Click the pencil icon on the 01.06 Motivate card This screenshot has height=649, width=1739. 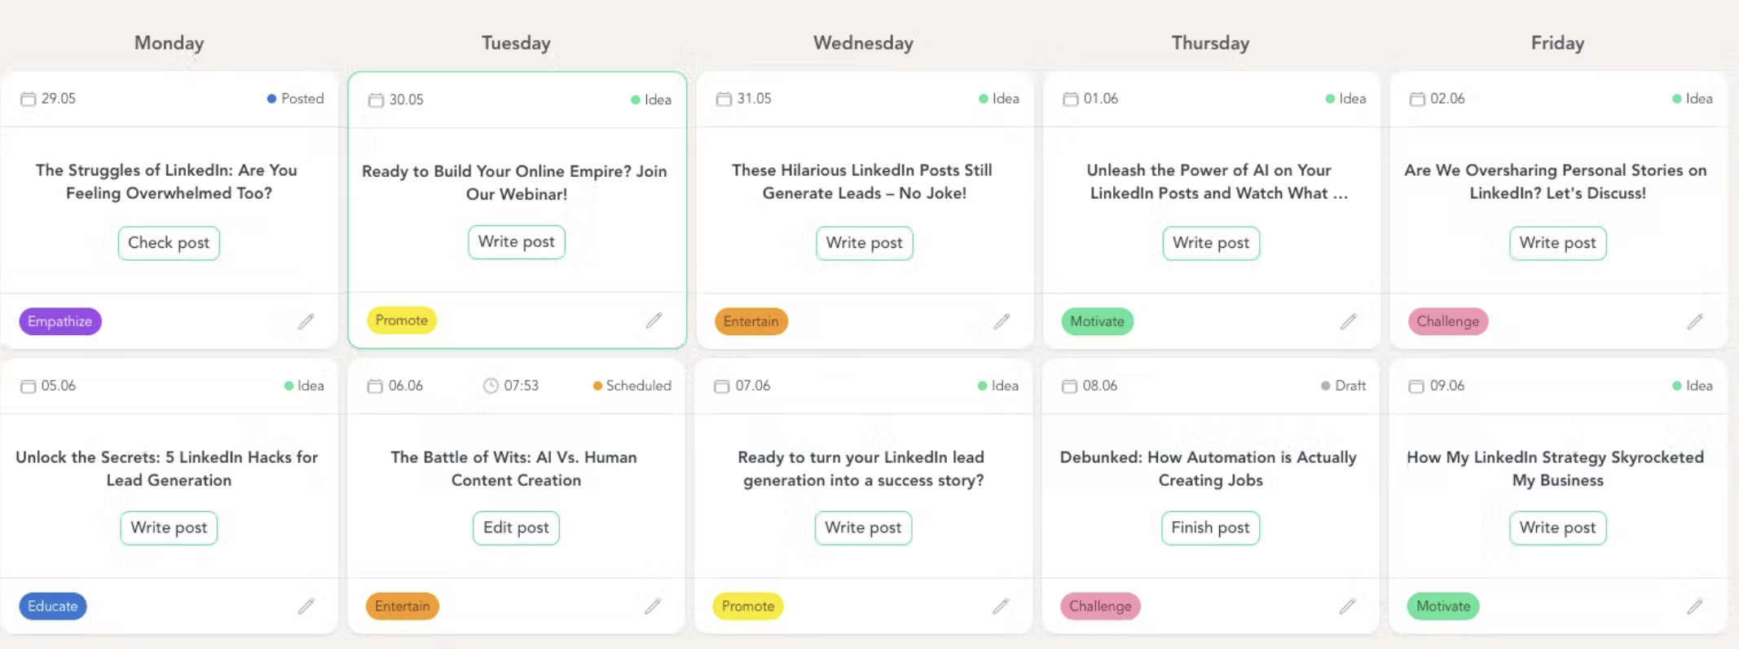1349,321
